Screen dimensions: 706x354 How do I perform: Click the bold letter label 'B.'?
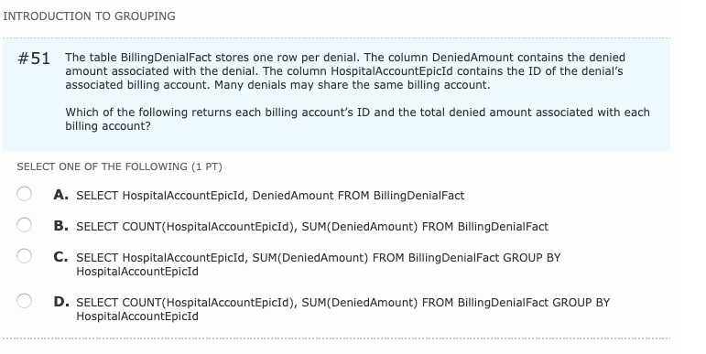(60, 226)
